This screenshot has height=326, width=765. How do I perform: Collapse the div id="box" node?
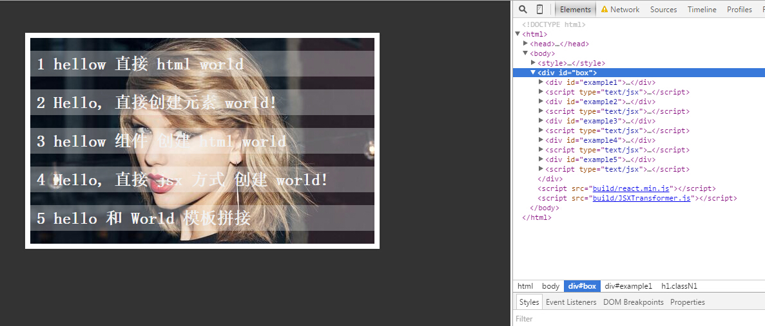pos(533,73)
